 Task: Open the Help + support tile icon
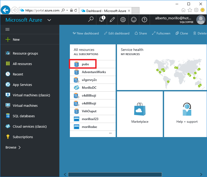[x=187, y=109]
